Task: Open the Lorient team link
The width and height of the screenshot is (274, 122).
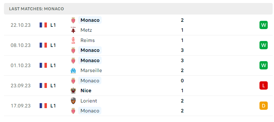Action: tap(88, 101)
